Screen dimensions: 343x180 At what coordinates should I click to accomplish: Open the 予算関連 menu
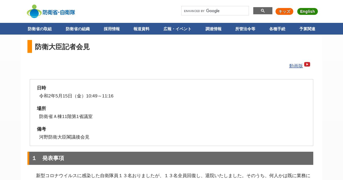point(307,29)
